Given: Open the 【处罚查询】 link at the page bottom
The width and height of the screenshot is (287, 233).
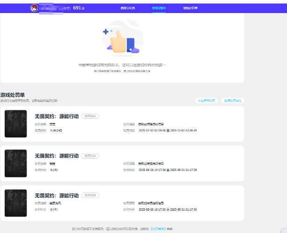Looking at the screenshot, I should [x=158, y=229].
